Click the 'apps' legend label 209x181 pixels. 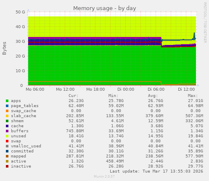[x=16, y=101]
